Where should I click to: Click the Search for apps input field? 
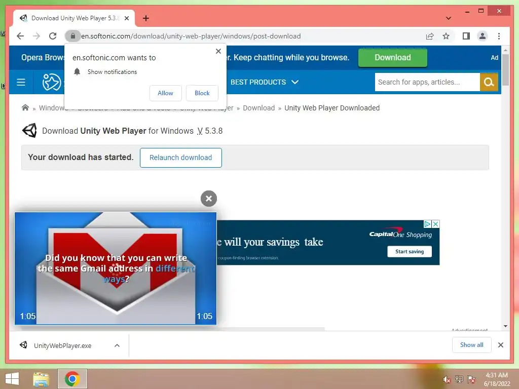(x=427, y=82)
